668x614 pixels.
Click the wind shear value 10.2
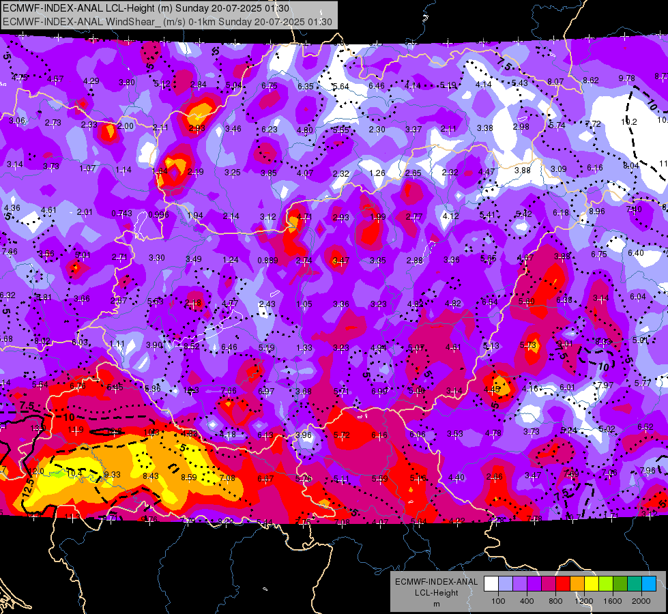tap(629, 122)
